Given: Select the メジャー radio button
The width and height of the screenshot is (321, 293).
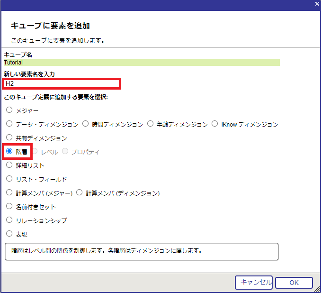Looking at the screenshot, I should click(9, 110).
